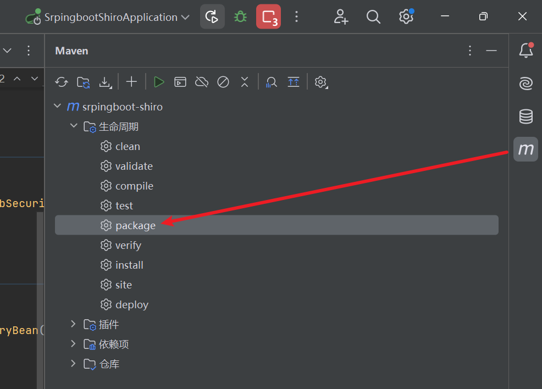Toggle Maven tool window sidebar button
The image size is (542, 389).
coord(526,149)
